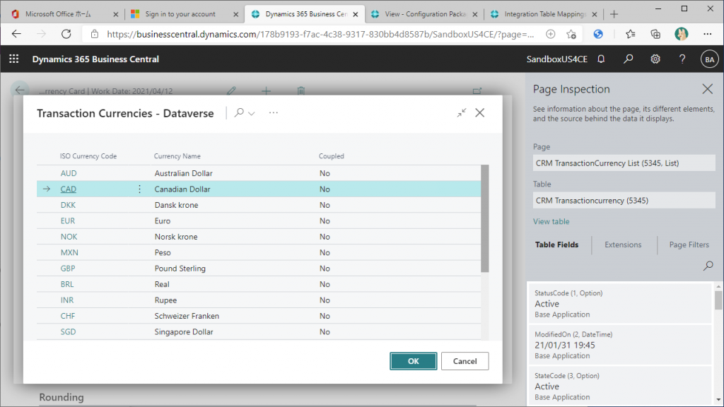Open the DKK currency code link

[68, 205]
